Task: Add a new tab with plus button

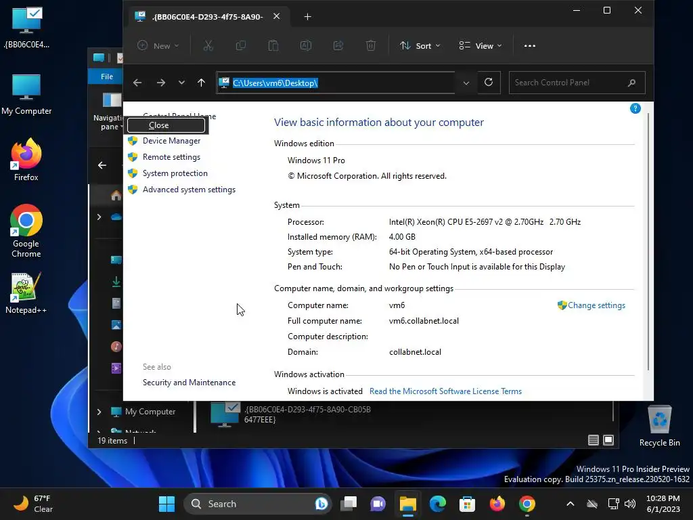Action: (308, 17)
